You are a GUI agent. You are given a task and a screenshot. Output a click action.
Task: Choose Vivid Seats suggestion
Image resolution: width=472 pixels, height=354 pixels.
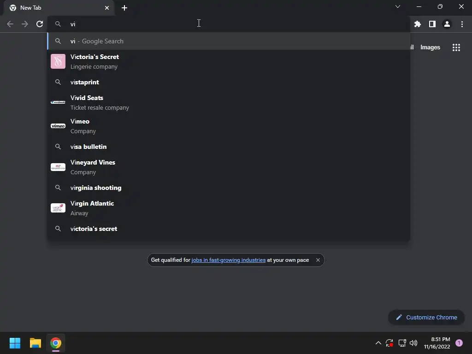pyautogui.click(x=229, y=102)
